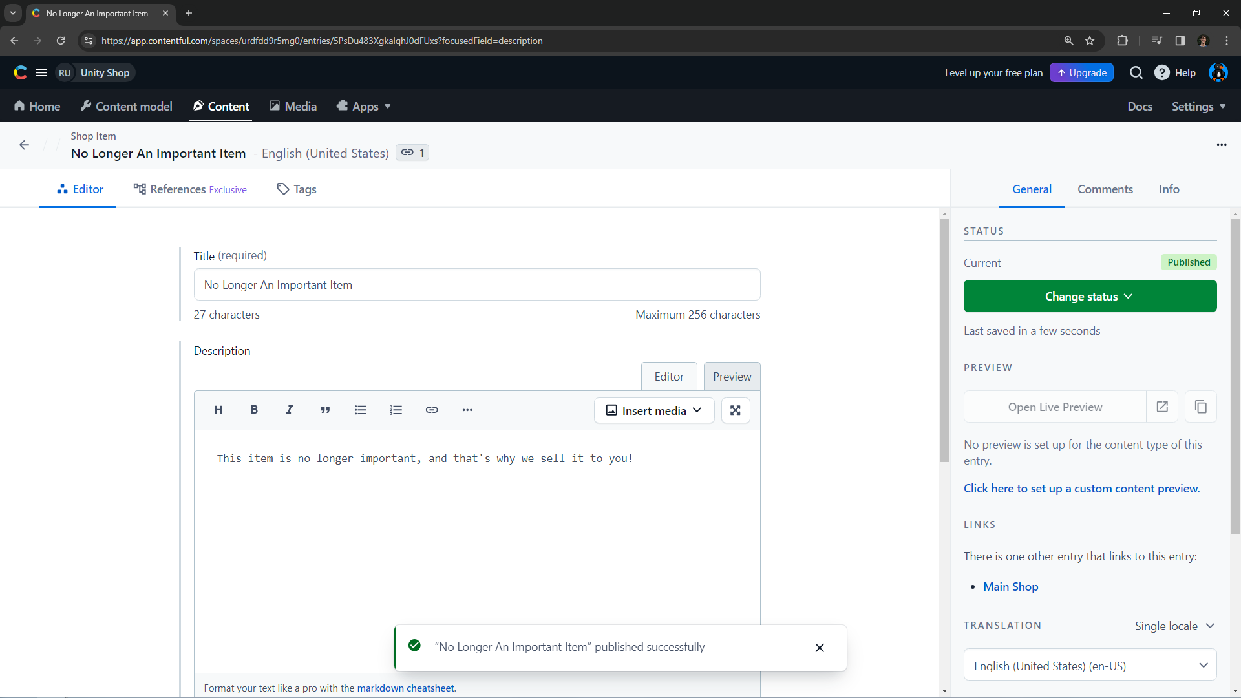
Task: Click into the Title input field
Action: tap(476, 285)
